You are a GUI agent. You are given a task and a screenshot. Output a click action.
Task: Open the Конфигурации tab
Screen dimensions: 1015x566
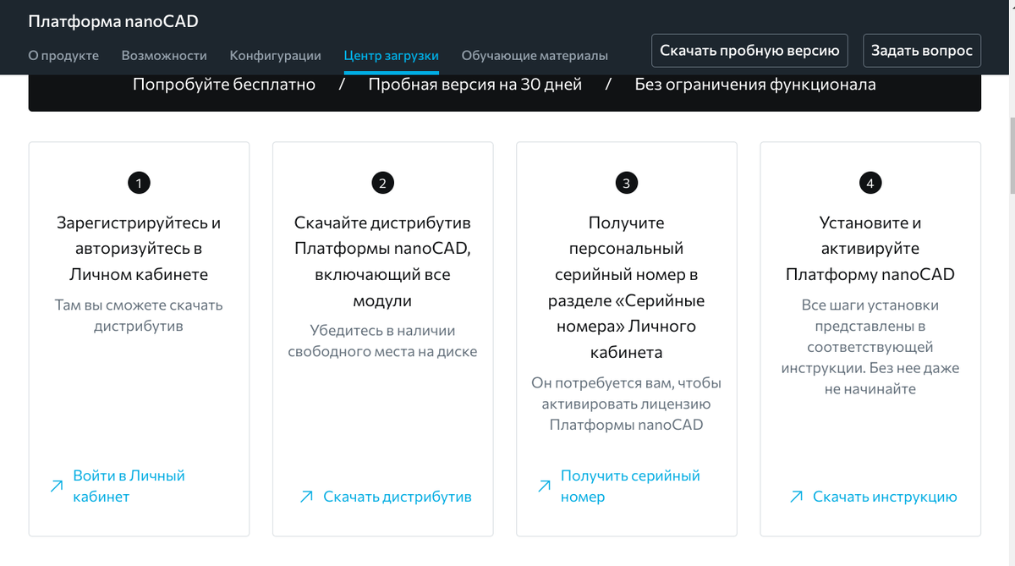coord(275,56)
